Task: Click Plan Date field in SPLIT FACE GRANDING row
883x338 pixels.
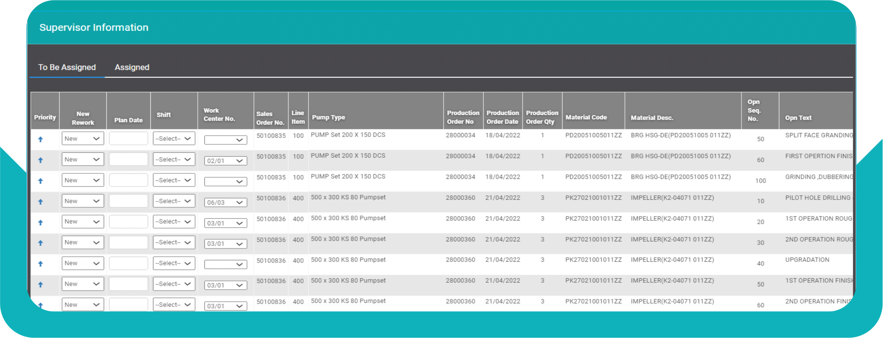Action: point(128,139)
